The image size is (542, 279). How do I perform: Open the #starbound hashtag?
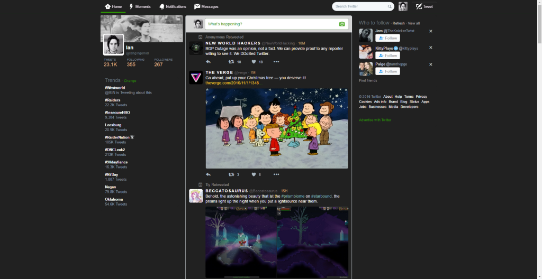(x=321, y=196)
